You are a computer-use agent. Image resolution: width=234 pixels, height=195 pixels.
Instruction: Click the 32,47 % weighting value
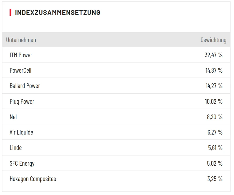click(x=213, y=55)
